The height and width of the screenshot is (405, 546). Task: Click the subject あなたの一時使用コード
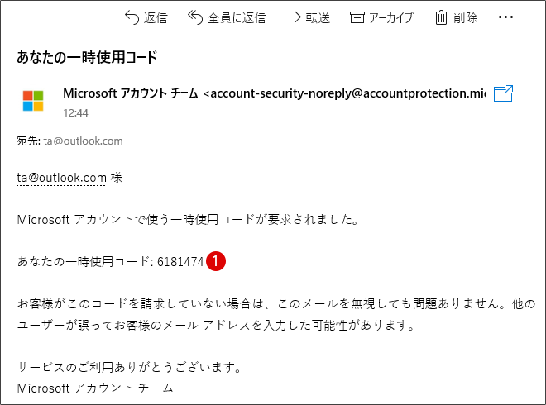click(x=87, y=57)
